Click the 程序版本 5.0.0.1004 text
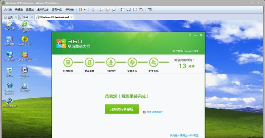Image resolution: width=265 pixels, height=138 pixels. pyautogui.click(x=186, y=51)
